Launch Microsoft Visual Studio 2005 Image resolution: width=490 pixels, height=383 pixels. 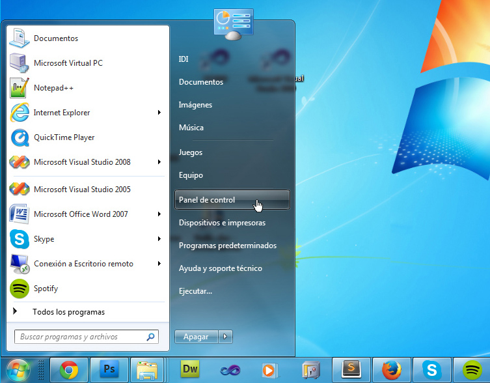point(81,190)
